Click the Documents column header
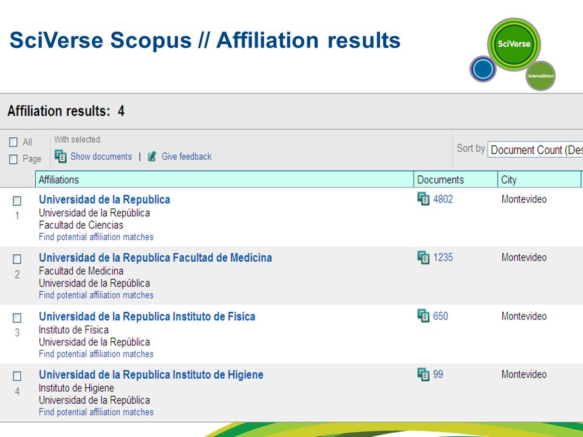 pos(456,180)
